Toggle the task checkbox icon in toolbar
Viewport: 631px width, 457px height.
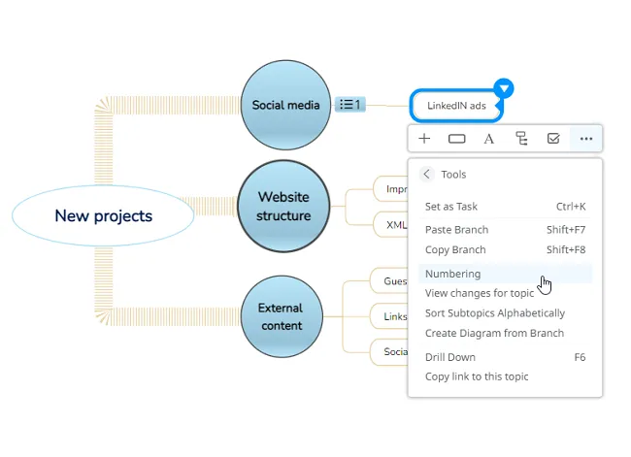tap(553, 139)
